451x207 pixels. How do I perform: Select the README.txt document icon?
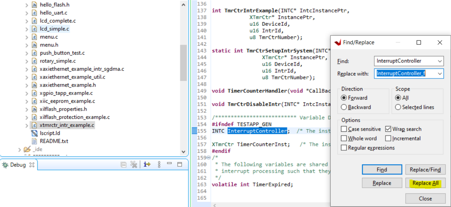tap(34, 141)
